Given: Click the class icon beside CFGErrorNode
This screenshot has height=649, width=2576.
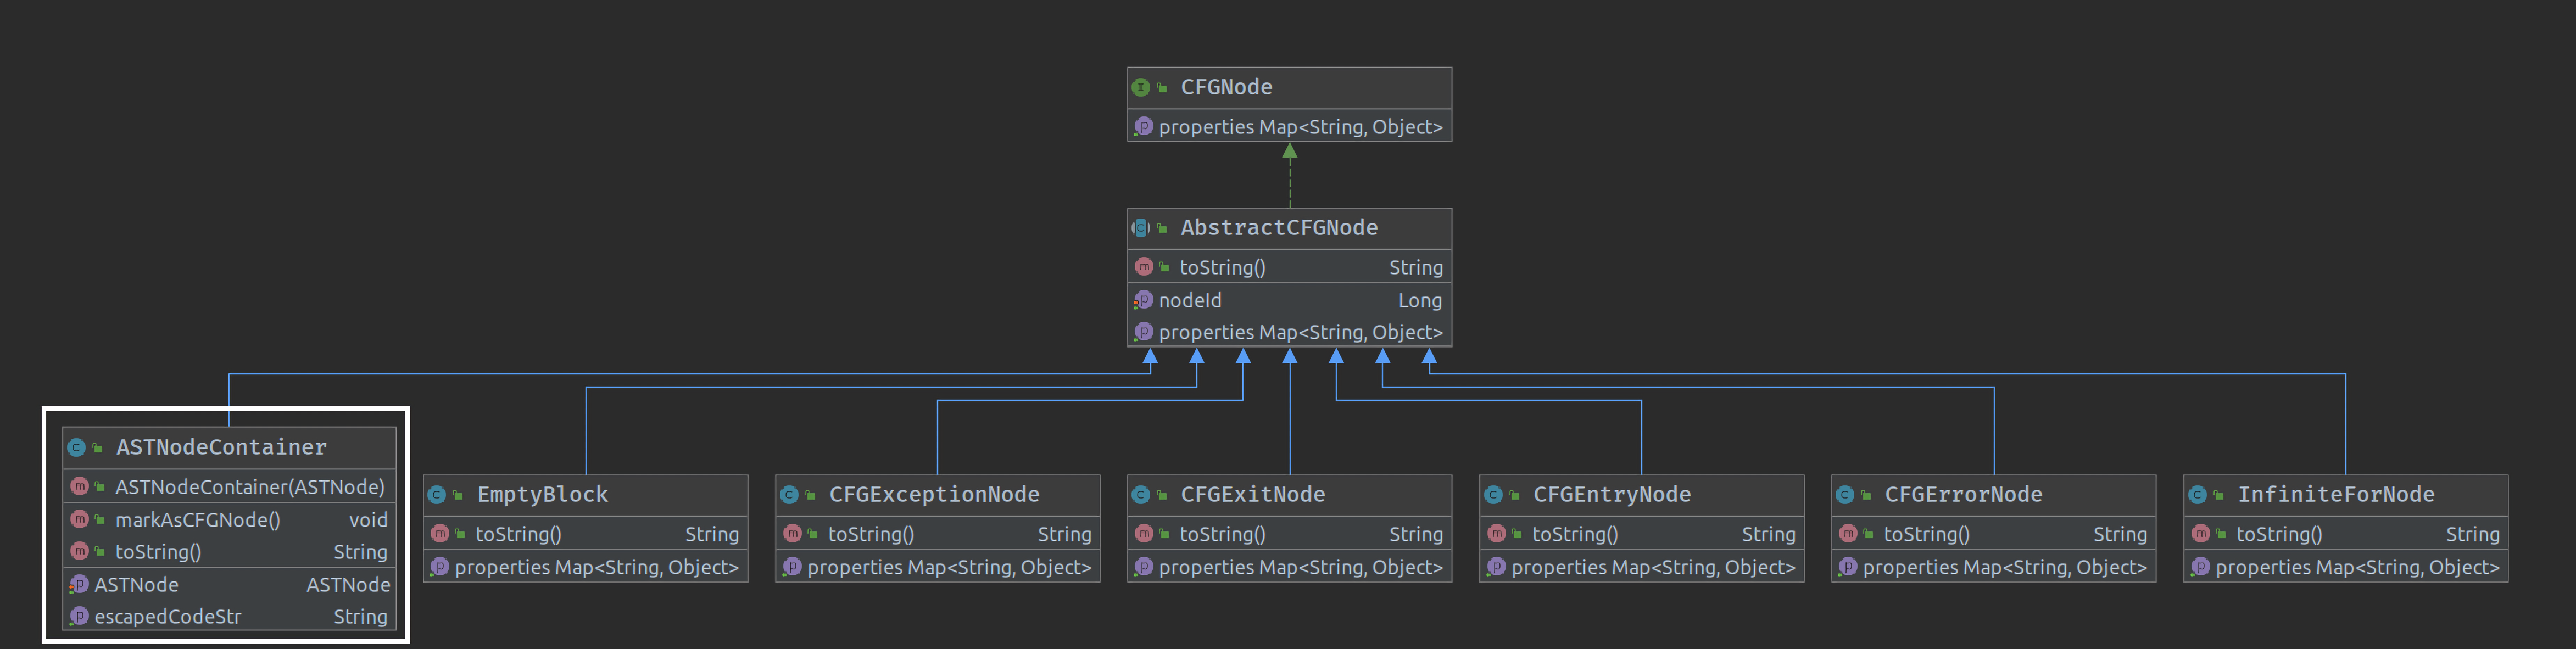Looking at the screenshot, I should coord(1845,495).
